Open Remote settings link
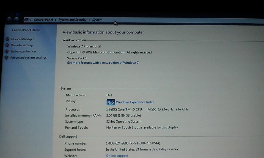 pyautogui.click(x=22, y=45)
